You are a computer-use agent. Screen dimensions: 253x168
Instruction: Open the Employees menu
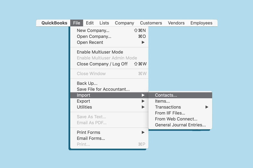pos(201,23)
